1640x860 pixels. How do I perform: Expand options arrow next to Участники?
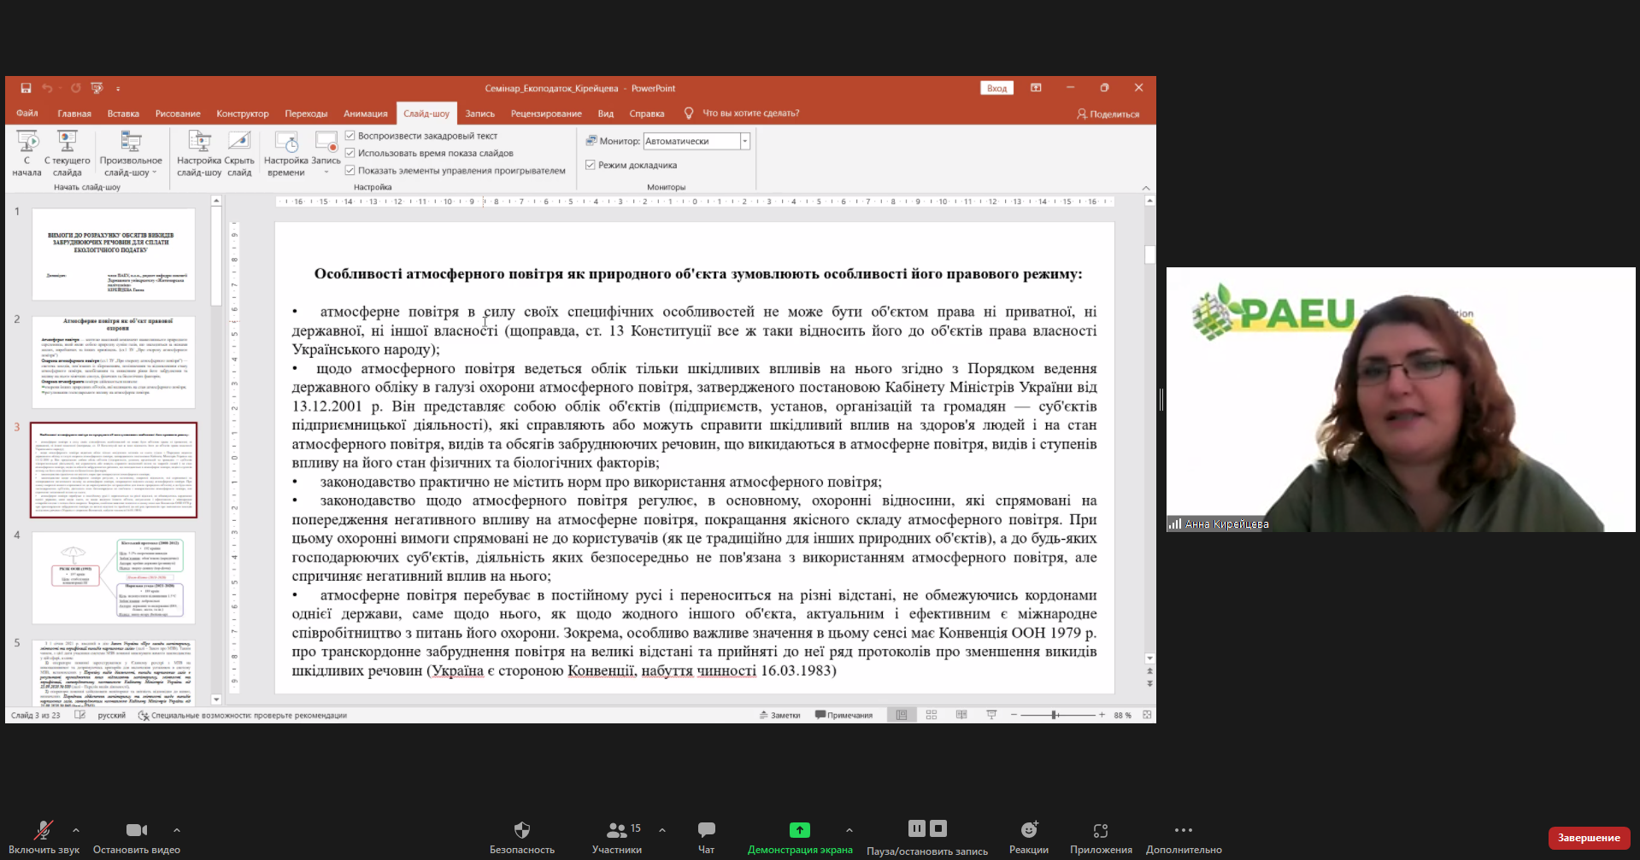[662, 830]
